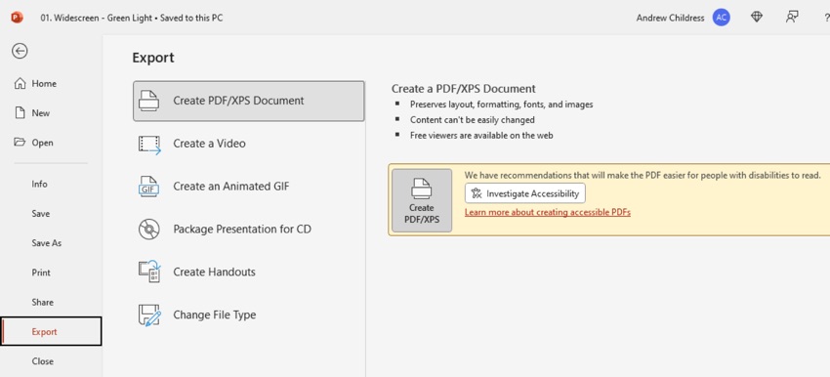Click the handouts icon
830x377 pixels.
tap(149, 272)
